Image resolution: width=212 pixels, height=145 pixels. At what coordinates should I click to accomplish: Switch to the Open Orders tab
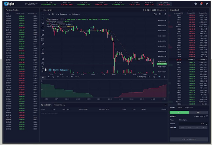coord(46,105)
